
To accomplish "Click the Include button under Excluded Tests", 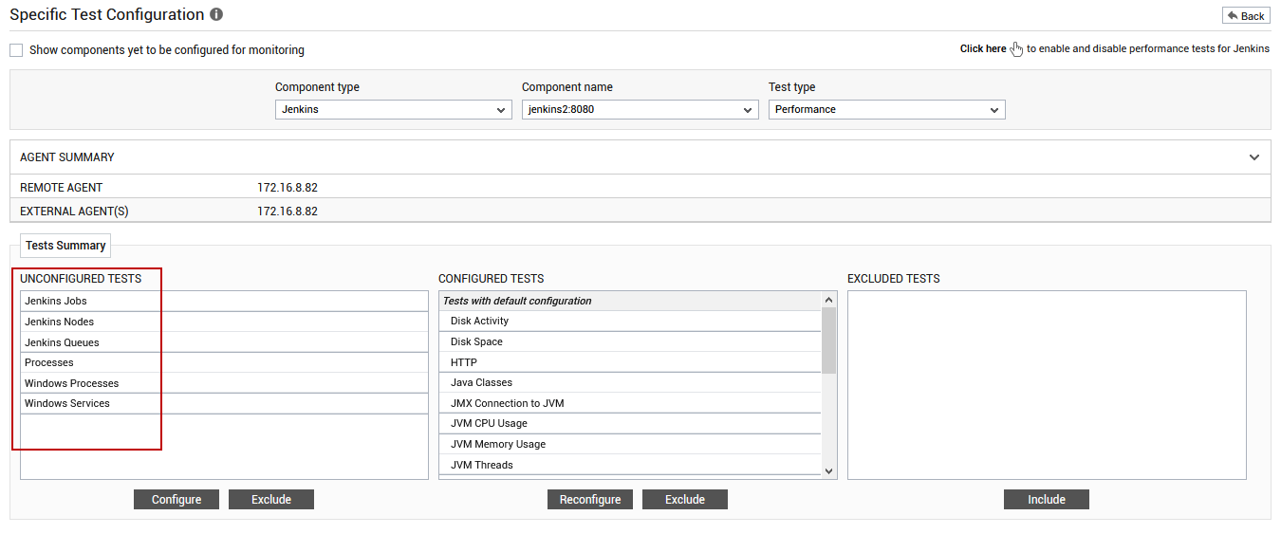I will coord(1047,500).
